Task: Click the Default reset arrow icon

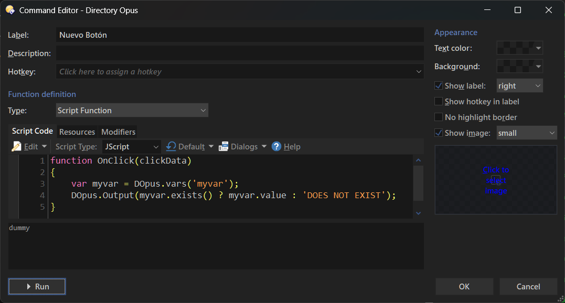Action: click(x=171, y=147)
